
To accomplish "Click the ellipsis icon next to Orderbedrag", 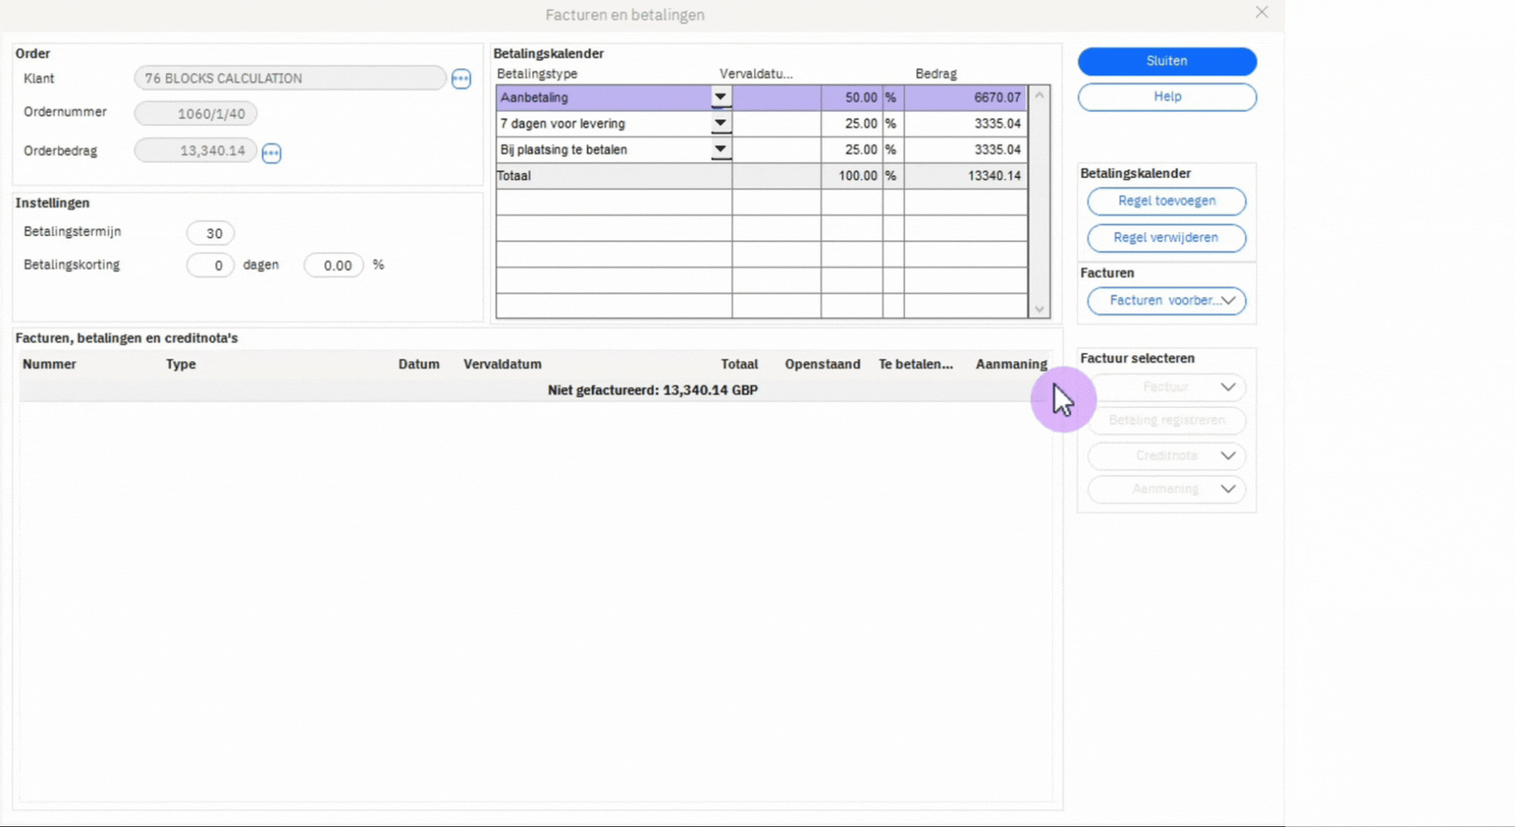I will 272,153.
